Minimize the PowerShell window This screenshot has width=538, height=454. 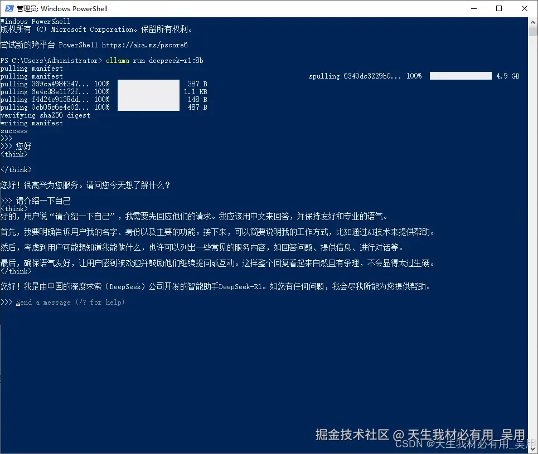click(473, 8)
